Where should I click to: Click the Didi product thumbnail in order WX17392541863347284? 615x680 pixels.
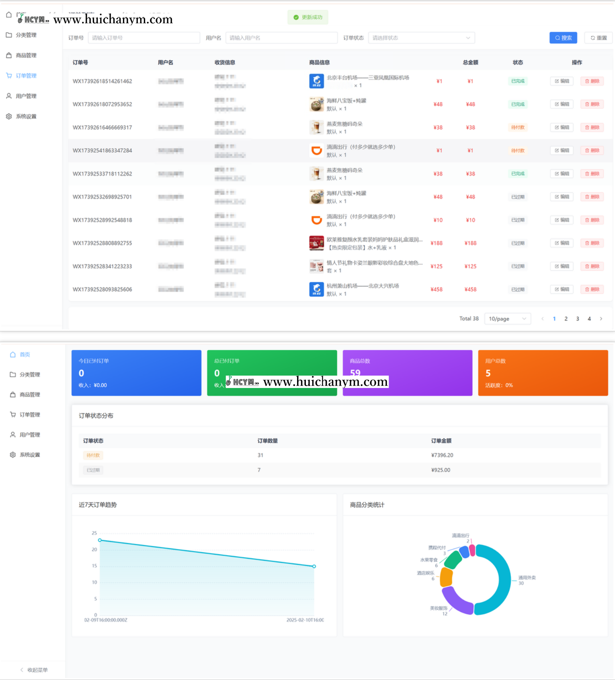pyautogui.click(x=316, y=151)
